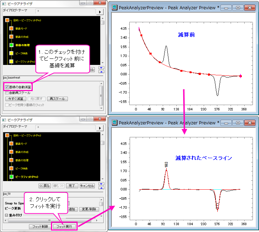The width and height of the screenshot is (259, 232).
Task: Click the 変更/削除 button
Action: click(x=89, y=209)
